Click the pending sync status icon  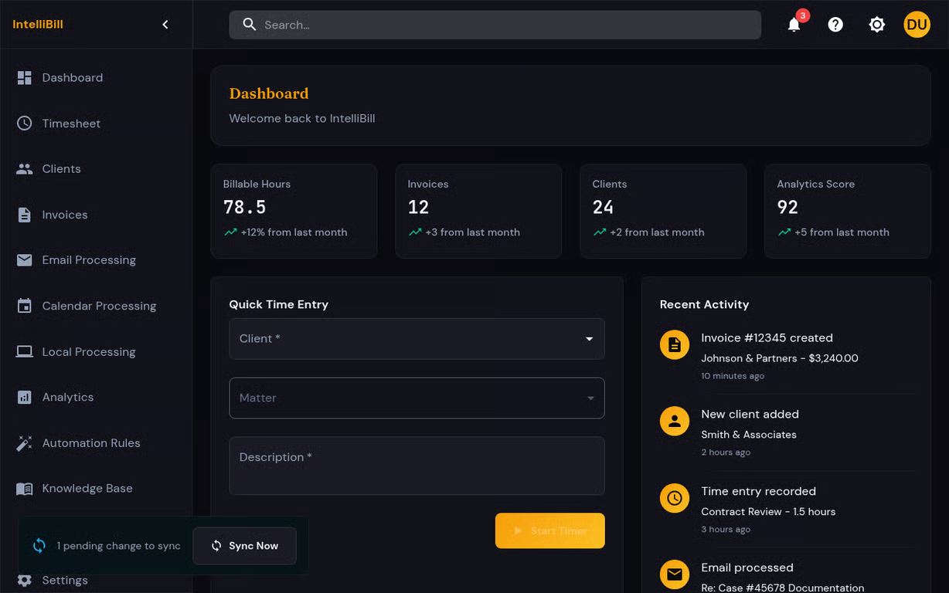[x=39, y=546]
